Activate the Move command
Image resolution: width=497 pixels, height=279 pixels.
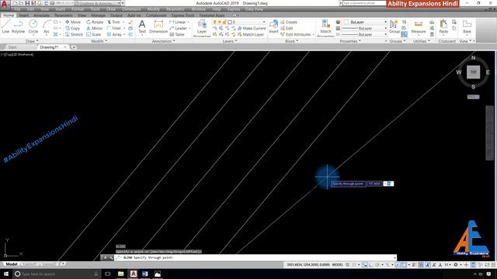coord(73,22)
